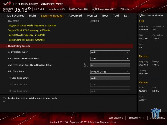Click the globe language icon

[36, 9]
